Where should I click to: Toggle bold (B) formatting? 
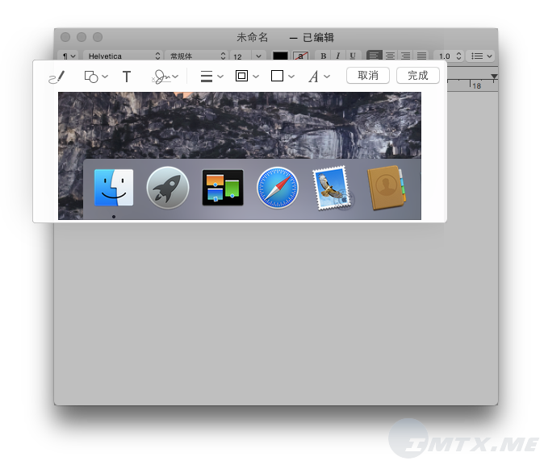(x=324, y=56)
